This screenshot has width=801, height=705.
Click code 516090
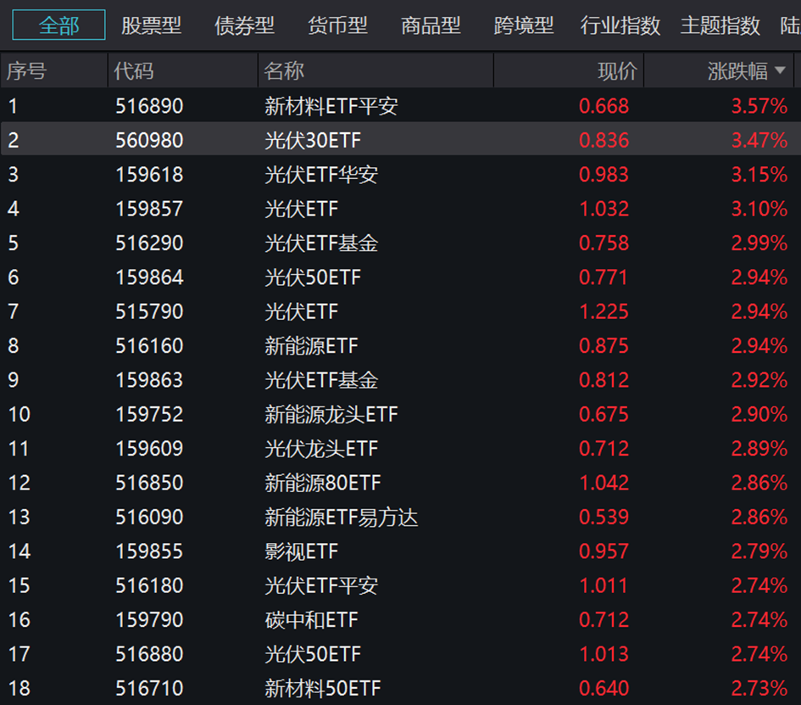(x=149, y=518)
